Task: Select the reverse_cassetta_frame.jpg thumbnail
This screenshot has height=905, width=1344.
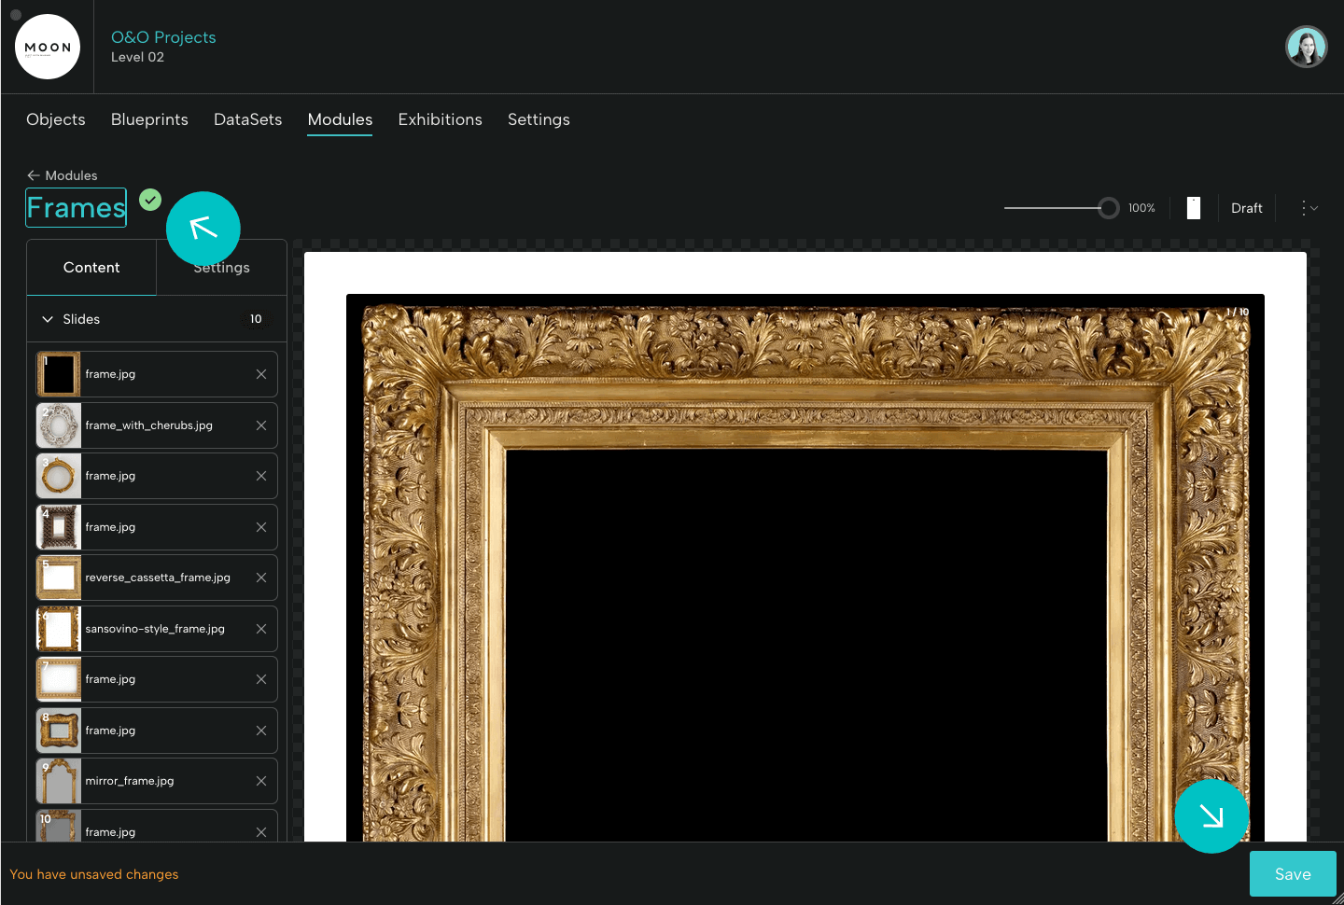Action: pos(58,577)
